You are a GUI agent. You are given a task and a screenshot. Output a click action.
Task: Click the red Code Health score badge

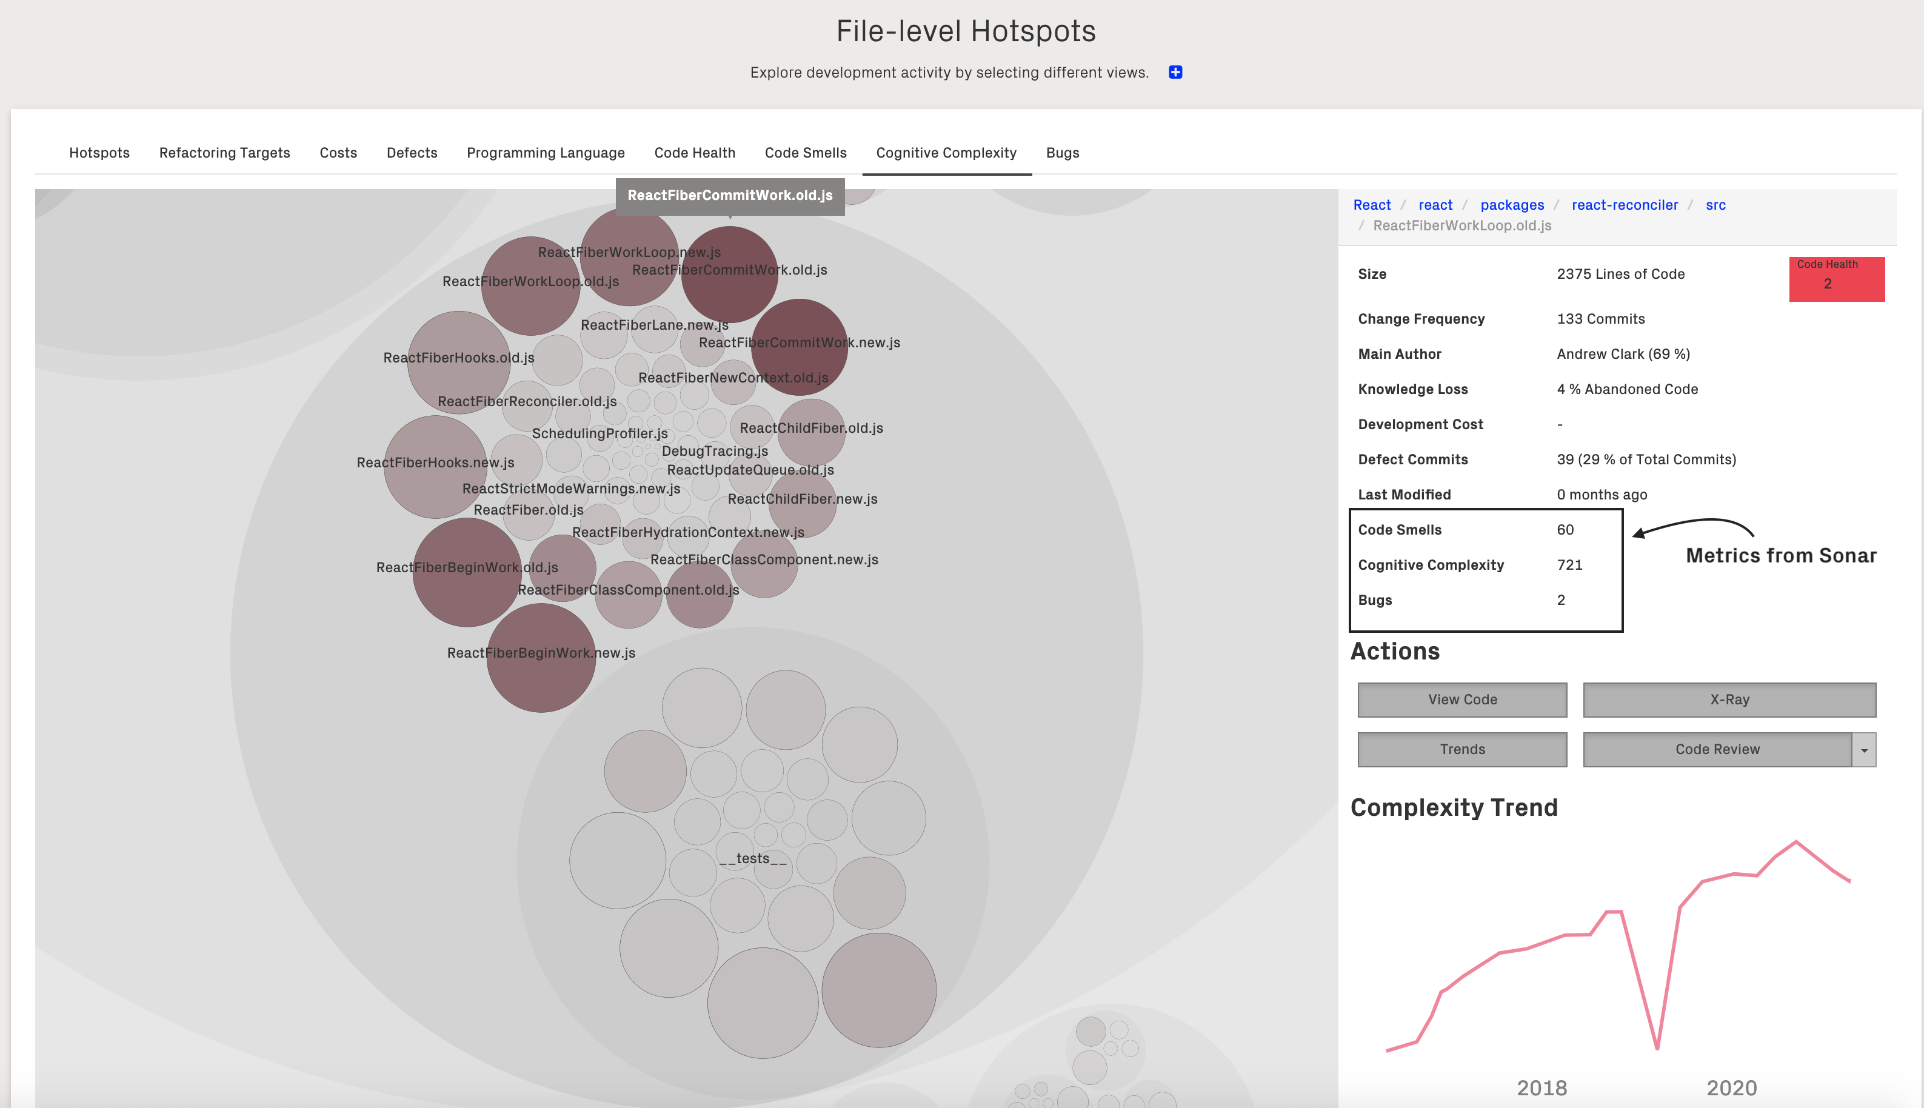point(1837,279)
